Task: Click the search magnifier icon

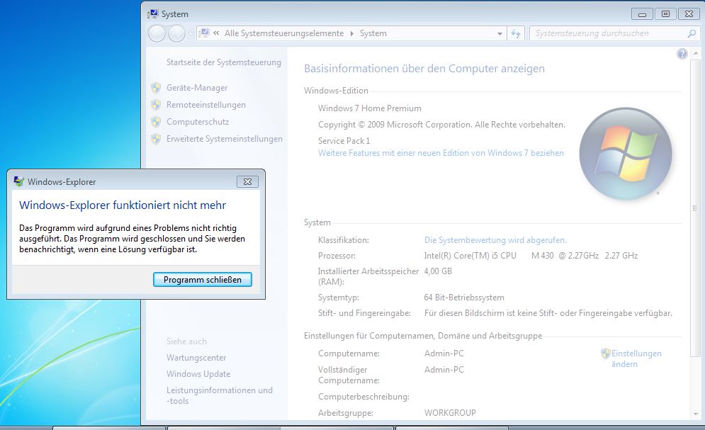Action: tap(692, 33)
